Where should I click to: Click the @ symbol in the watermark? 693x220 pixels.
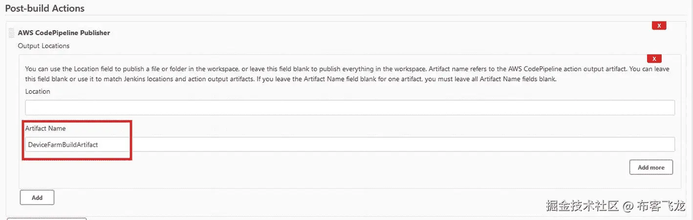coord(628,206)
